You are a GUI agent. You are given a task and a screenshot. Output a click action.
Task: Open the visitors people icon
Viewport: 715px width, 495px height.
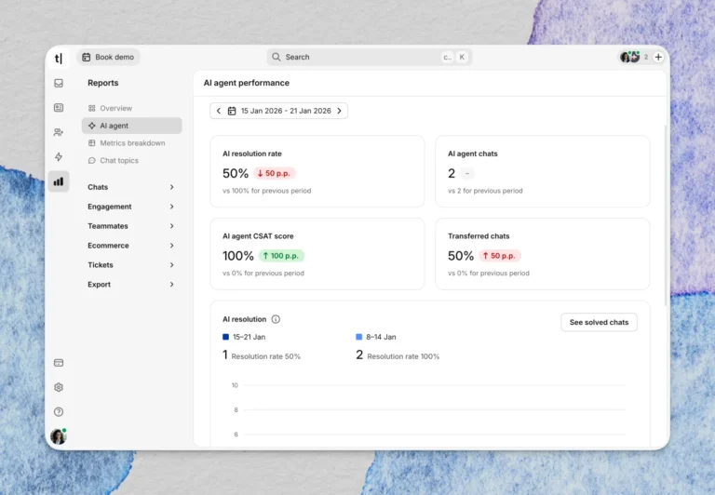click(x=59, y=132)
